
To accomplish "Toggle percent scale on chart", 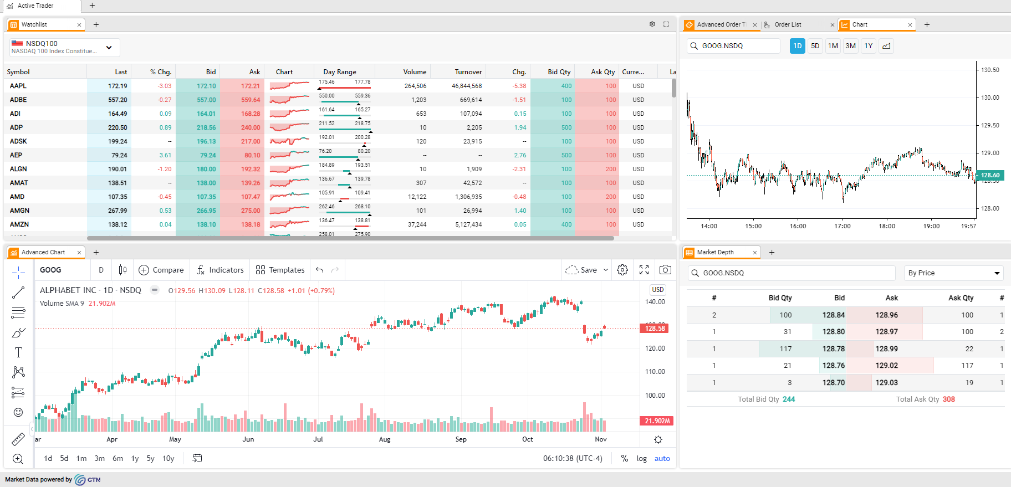I will coord(625,458).
